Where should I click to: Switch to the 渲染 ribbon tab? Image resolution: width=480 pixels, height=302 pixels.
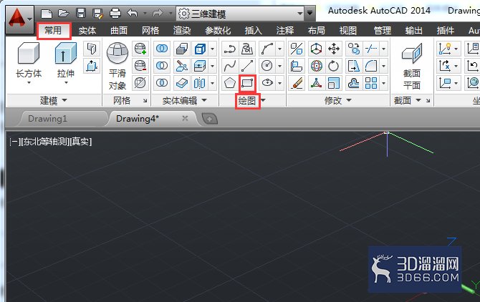[182, 31]
